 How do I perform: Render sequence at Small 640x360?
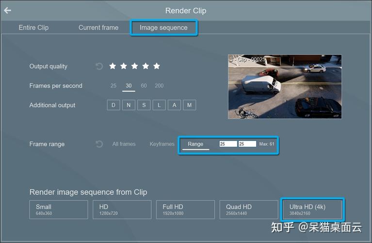[x=59, y=210]
